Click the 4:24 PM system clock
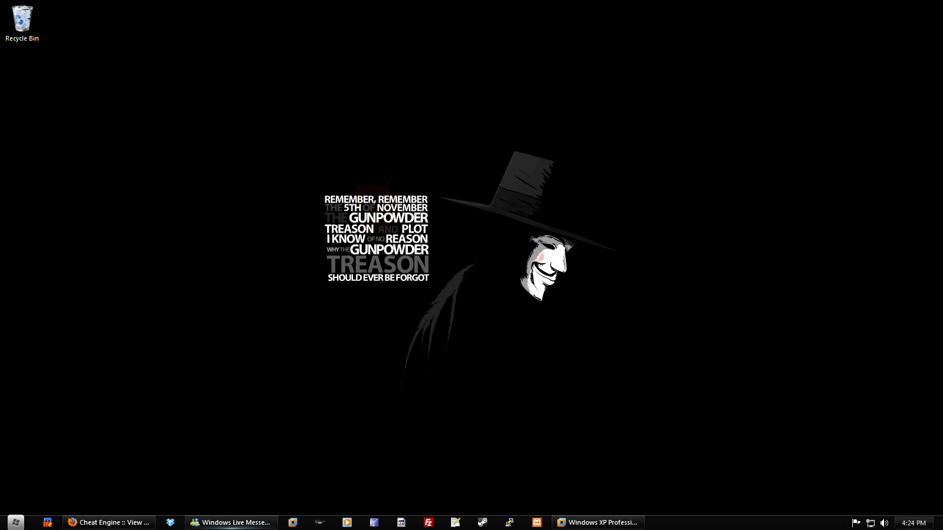This screenshot has height=530, width=943. 914,523
